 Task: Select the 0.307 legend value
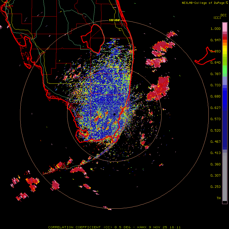pos(216,176)
